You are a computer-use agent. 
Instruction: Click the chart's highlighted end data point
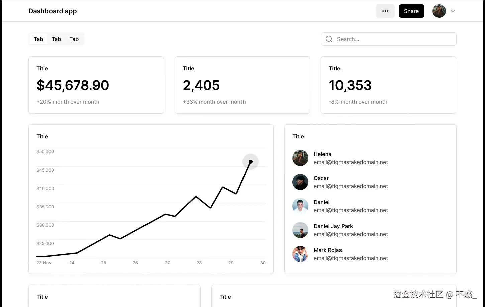point(251,162)
